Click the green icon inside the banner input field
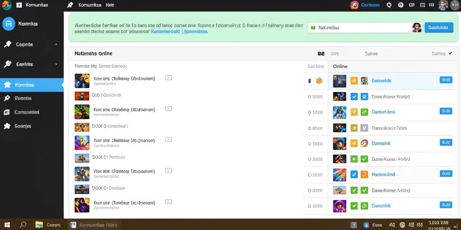This screenshot has width=461, height=230. pyautogui.click(x=313, y=27)
